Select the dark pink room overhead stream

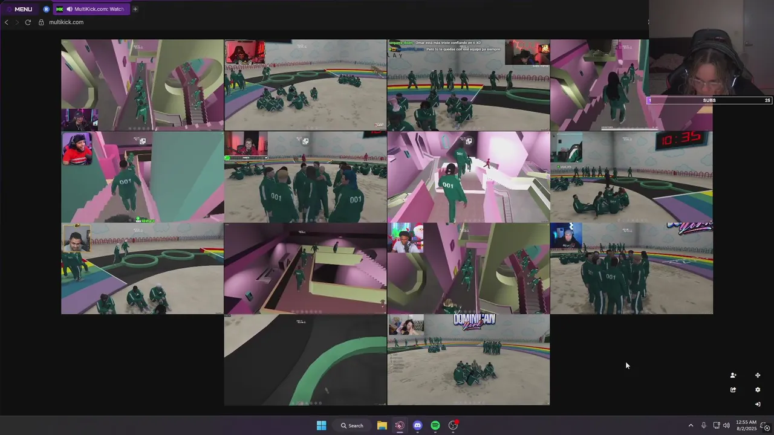[x=305, y=268]
